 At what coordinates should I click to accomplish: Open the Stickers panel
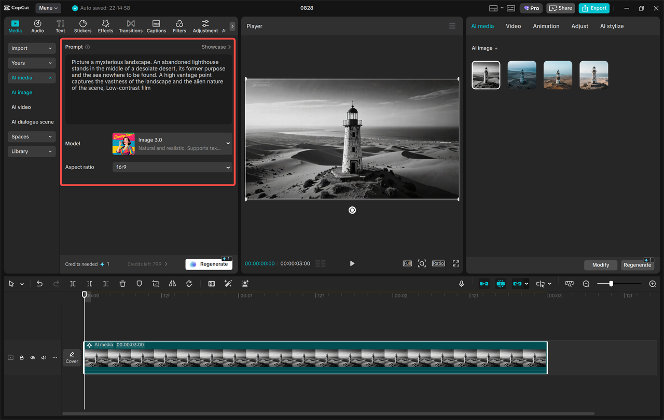coord(82,26)
